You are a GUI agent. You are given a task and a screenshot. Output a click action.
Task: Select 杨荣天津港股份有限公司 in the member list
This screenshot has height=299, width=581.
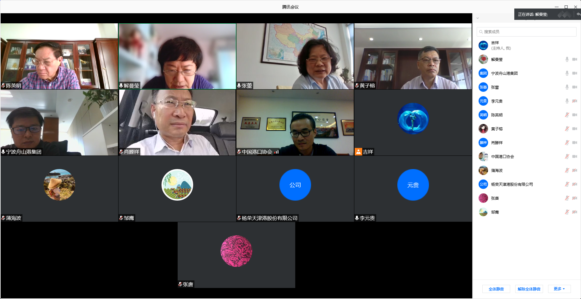[x=512, y=184]
